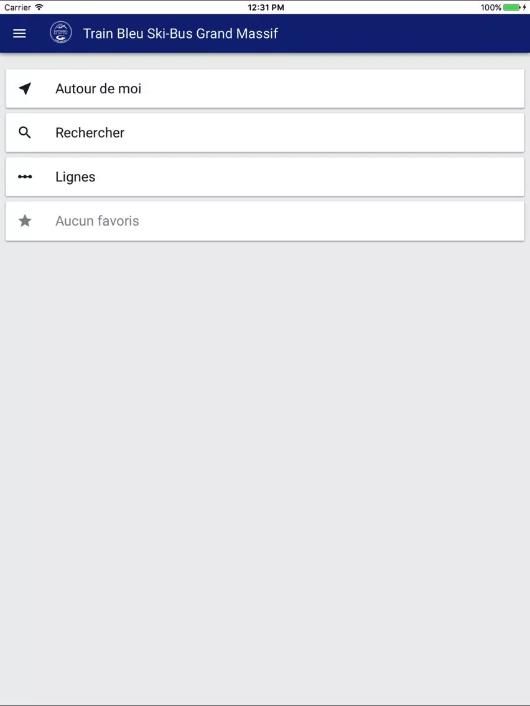Image resolution: width=530 pixels, height=706 pixels.
Task: Click the green battery icon
Action: (x=512, y=7)
